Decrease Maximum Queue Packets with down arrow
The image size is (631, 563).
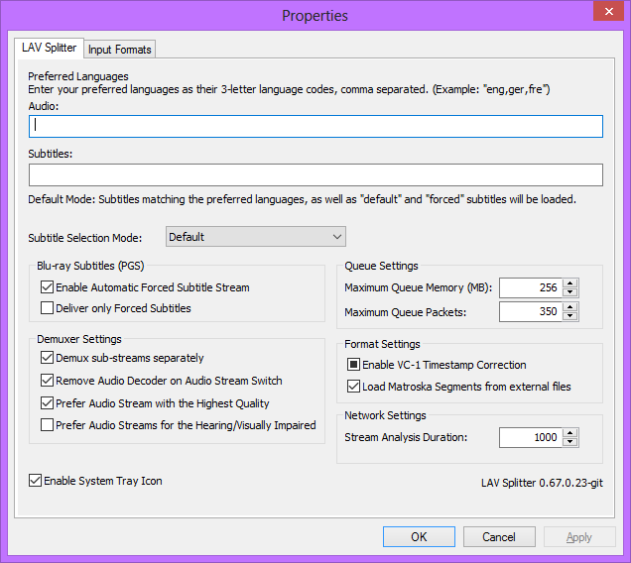click(569, 316)
